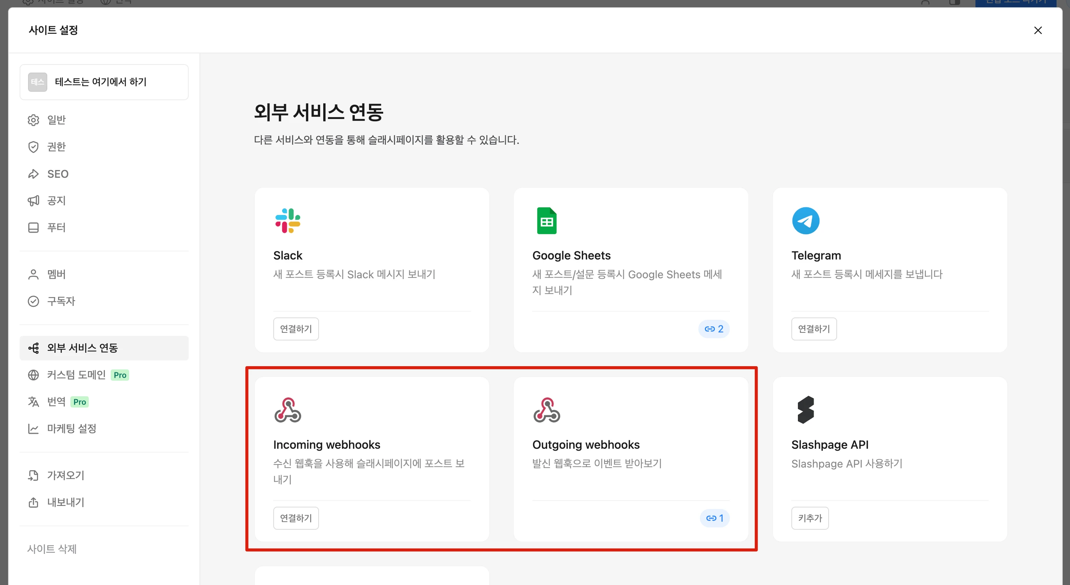Click the Google Sheets icon
Viewport: 1070px width, 585px height.
tap(546, 221)
